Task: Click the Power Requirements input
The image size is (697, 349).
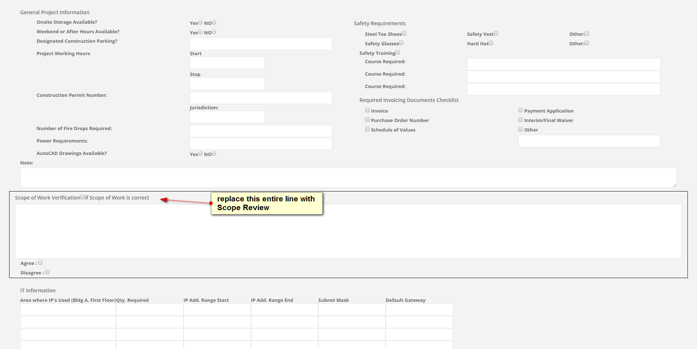Action: (261, 144)
